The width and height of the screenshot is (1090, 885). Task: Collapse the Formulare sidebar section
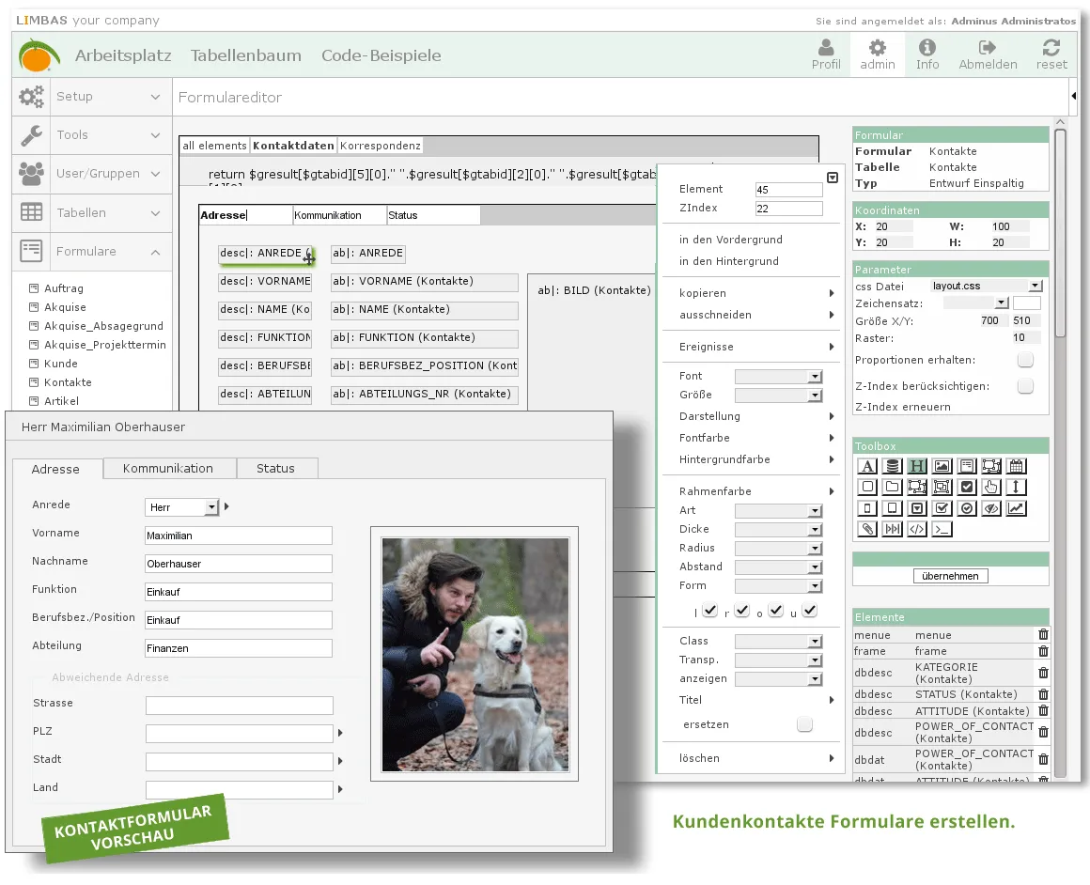(154, 251)
